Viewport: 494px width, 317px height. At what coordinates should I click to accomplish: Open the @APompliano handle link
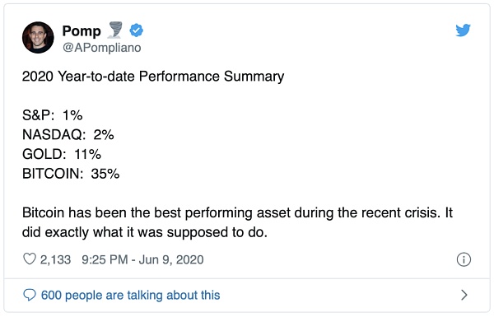click(x=102, y=48)
